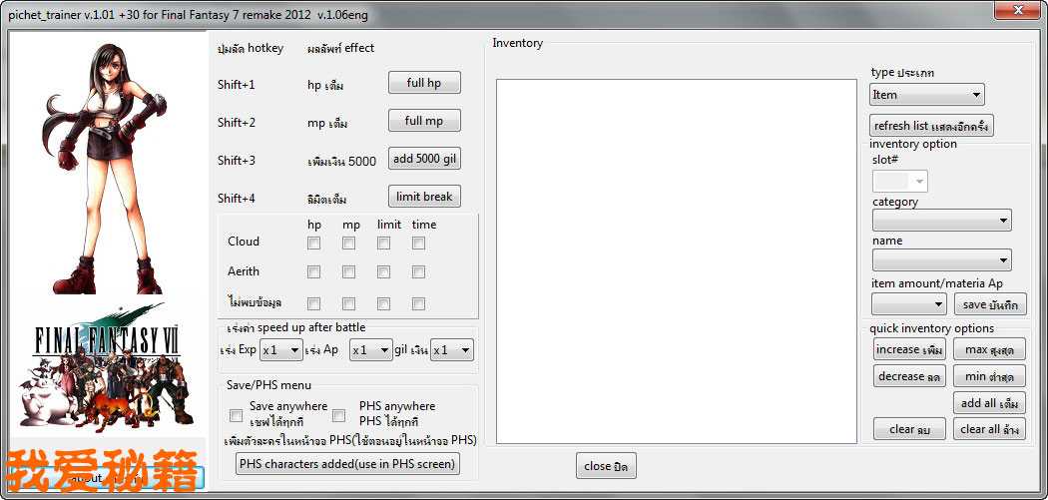Enable Cloud's hp checkbox
This screenshot has width=1048, height=500.
[313, 243]
